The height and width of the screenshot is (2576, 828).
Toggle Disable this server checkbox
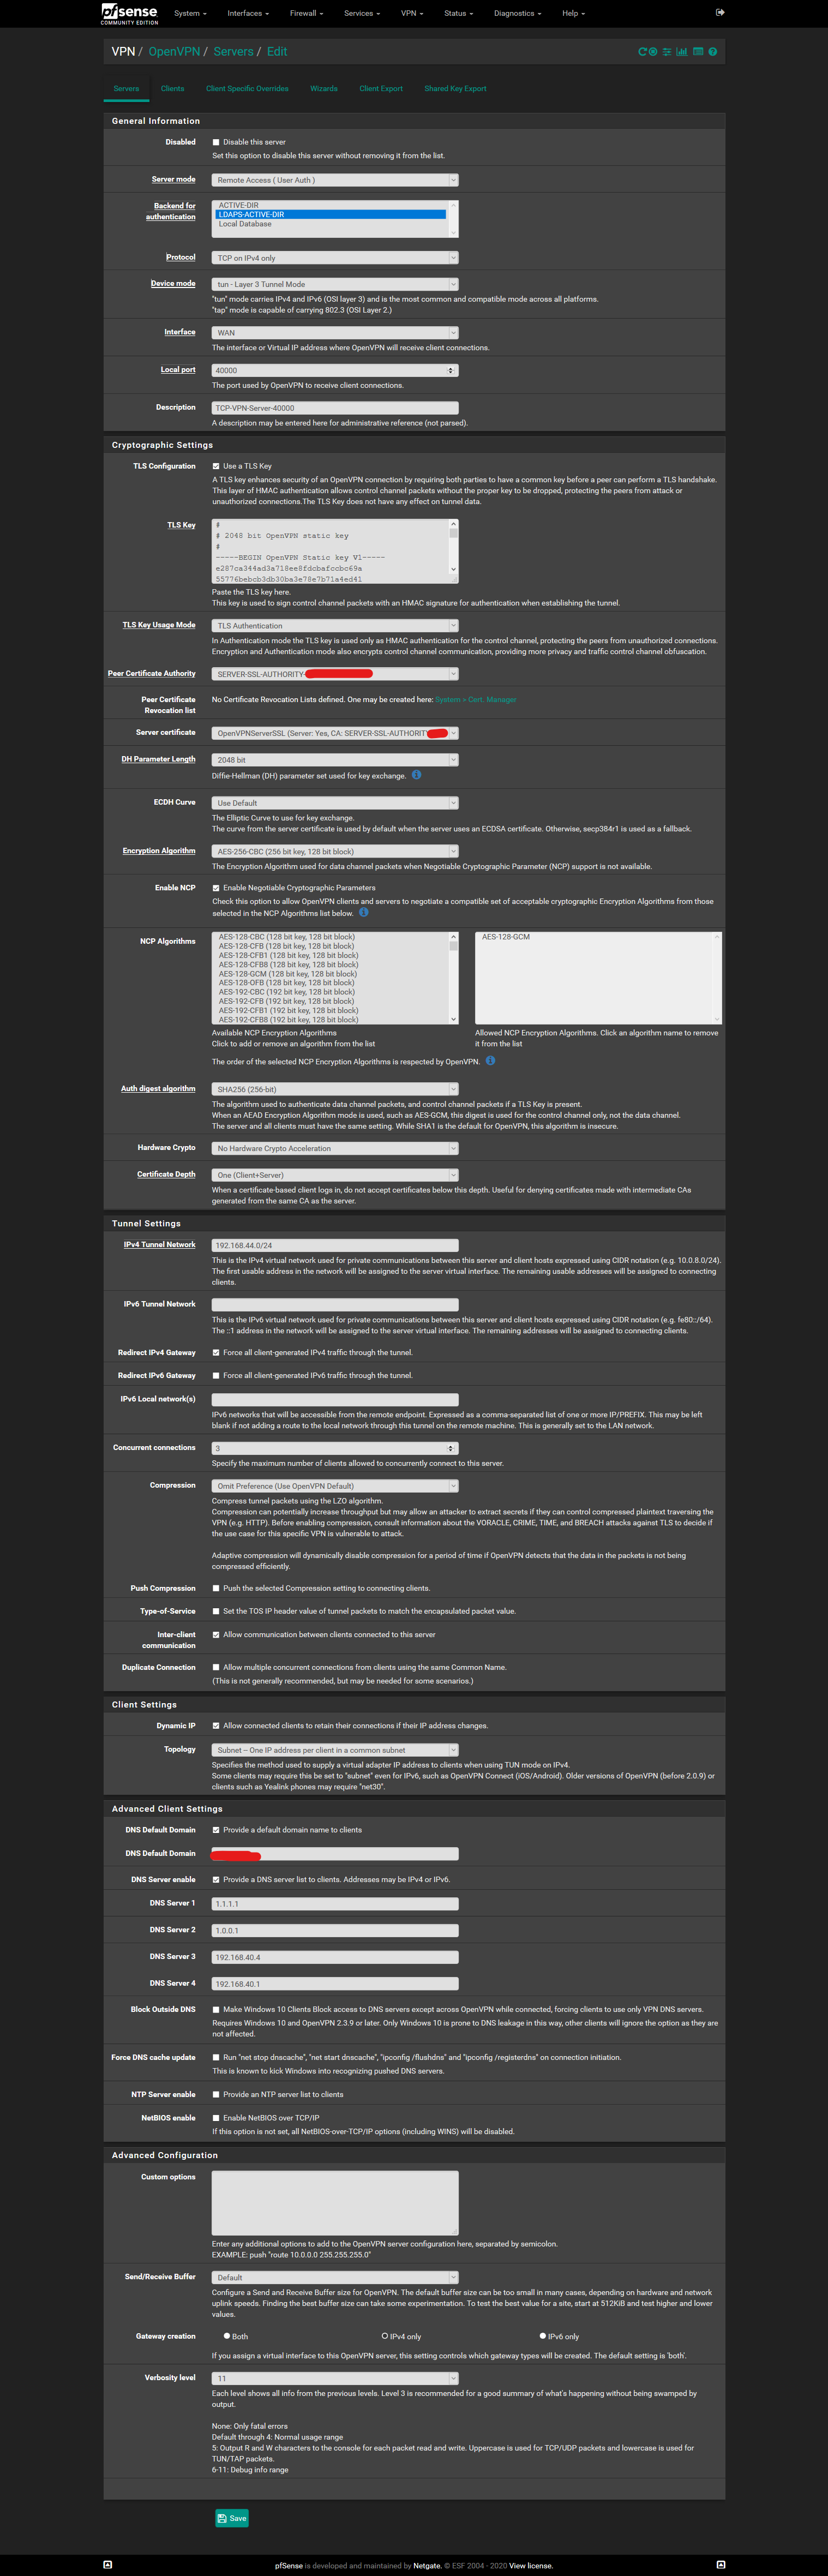click(x=216, y=142)
